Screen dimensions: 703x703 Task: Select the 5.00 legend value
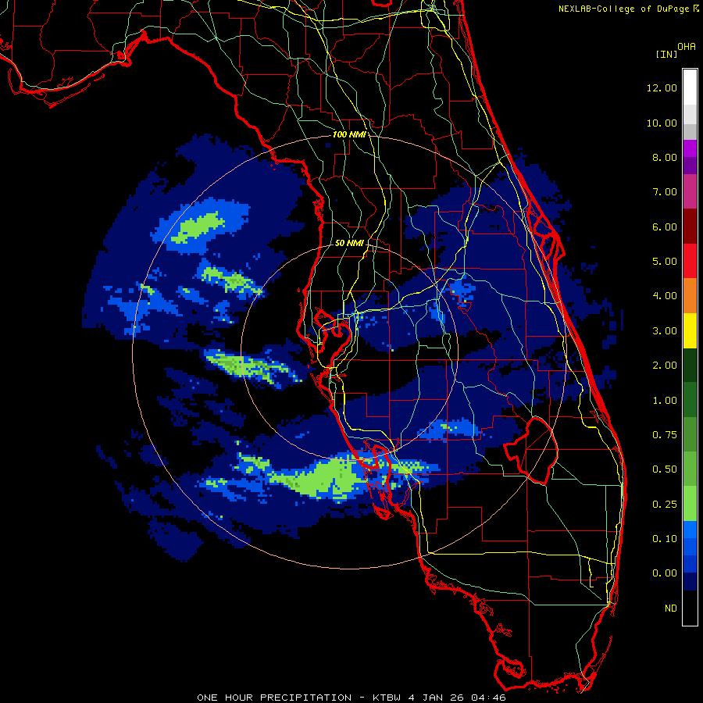pos(665,262)
